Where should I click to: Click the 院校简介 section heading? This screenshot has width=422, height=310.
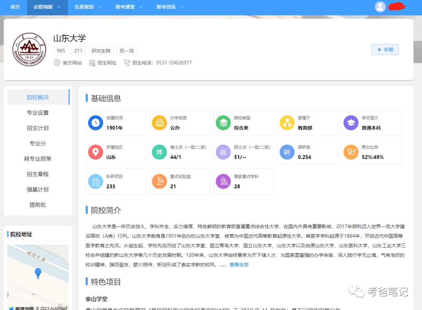pos(106,210)
